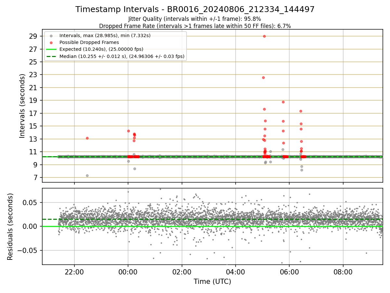Screen dimensions: 390x293
Task: Click y-axis tick label '11'
Action: (33, 152)
